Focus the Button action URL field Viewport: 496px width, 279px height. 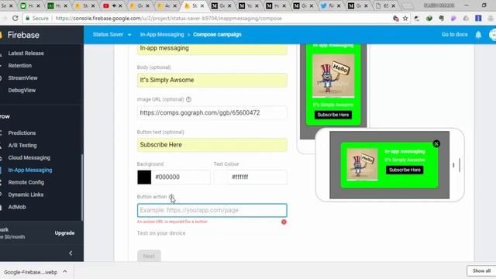point(212,210)
